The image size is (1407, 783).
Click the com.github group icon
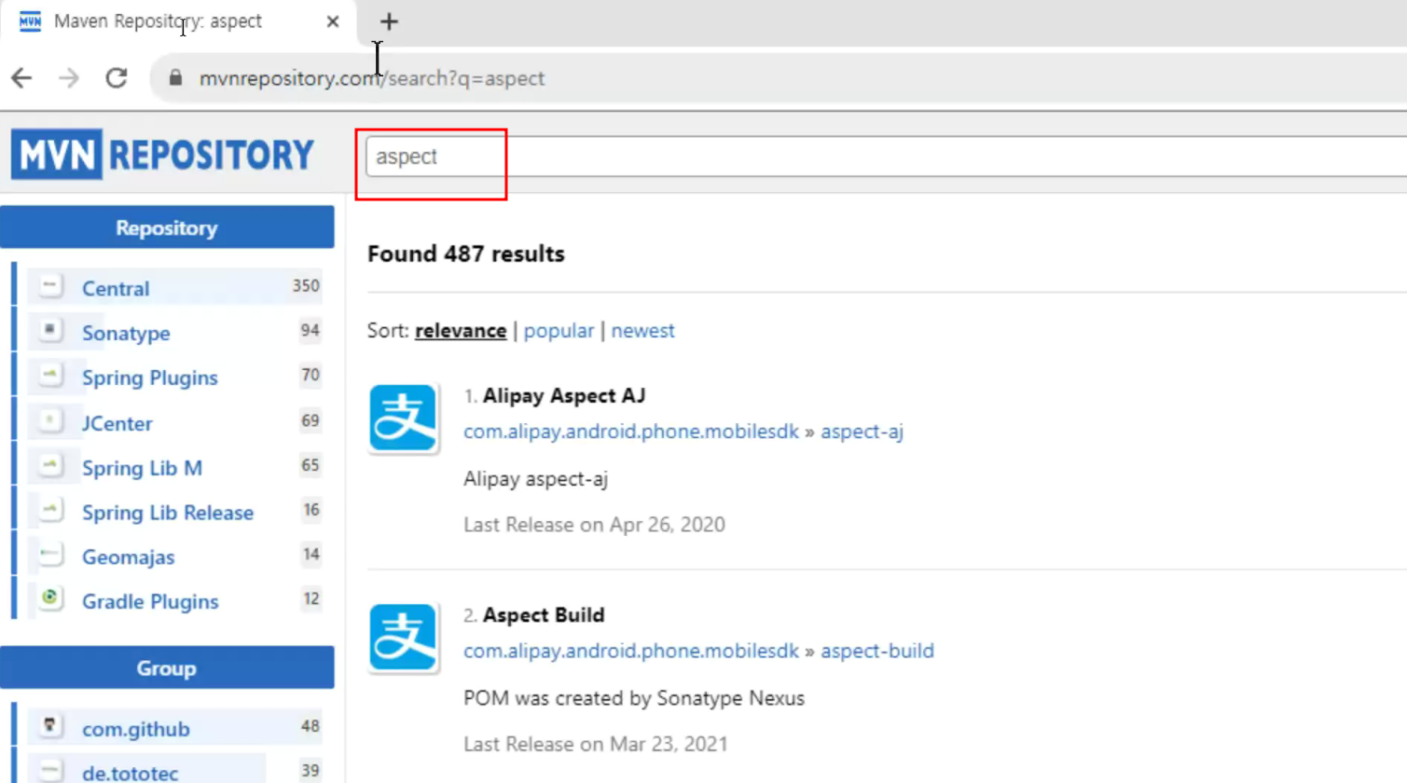pos(50,726)
